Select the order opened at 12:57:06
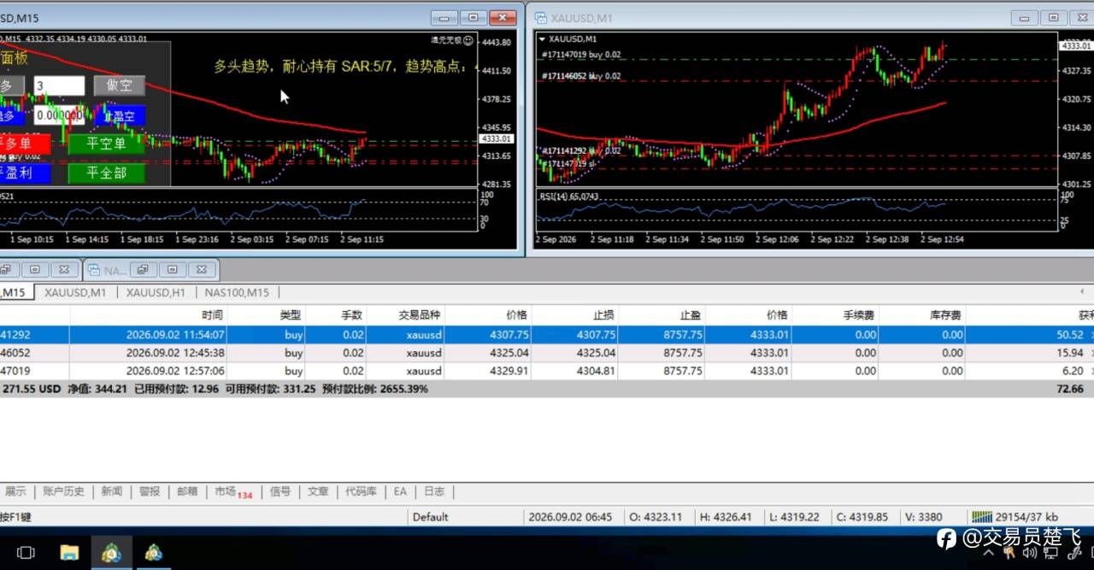1094x570 pixels. (x=547, y=371)
